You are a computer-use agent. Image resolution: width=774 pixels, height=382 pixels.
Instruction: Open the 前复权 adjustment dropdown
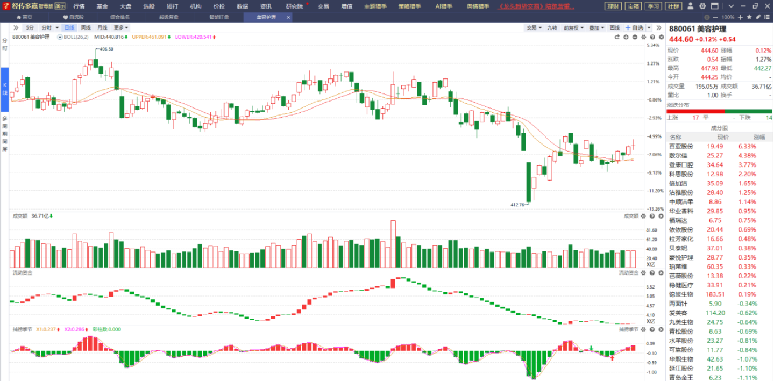point(572,27)
